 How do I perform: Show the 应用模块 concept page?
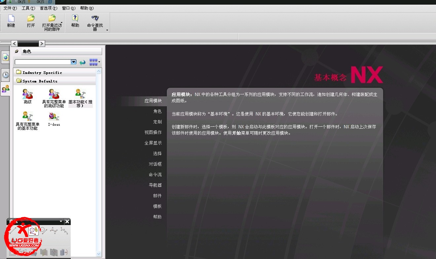pos(153,101)
